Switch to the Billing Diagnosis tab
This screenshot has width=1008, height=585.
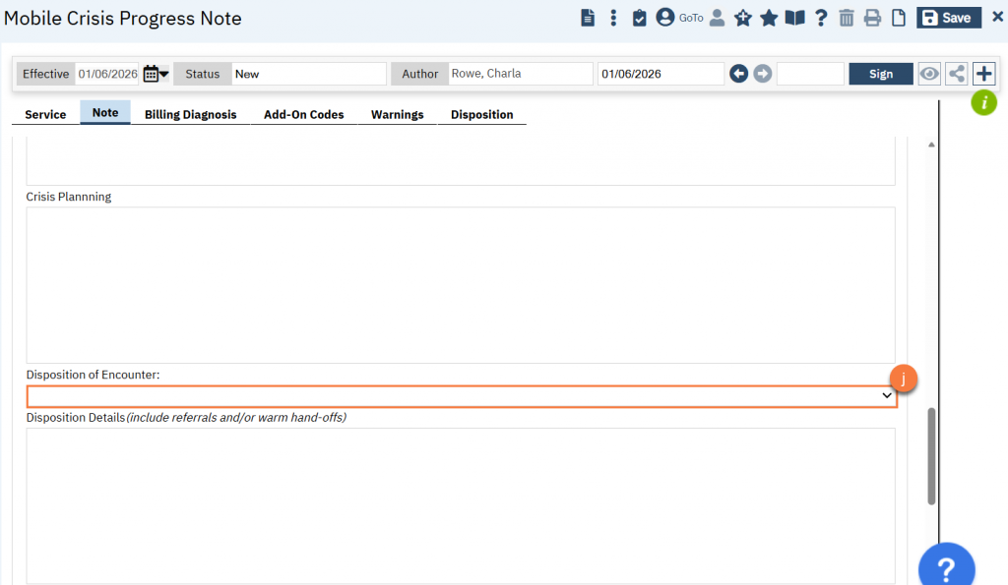[x=190, y=114]
